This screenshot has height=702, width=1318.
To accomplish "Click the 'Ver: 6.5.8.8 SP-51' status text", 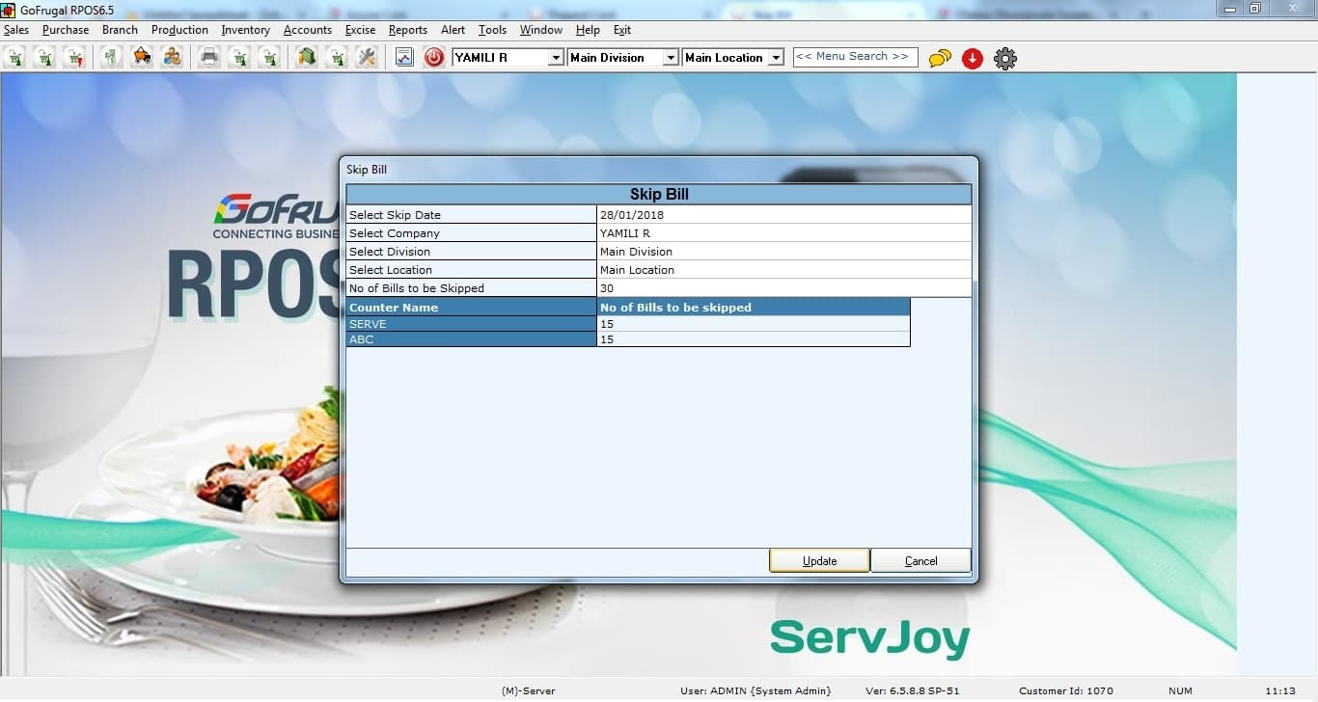I will [x=913, y=690].
